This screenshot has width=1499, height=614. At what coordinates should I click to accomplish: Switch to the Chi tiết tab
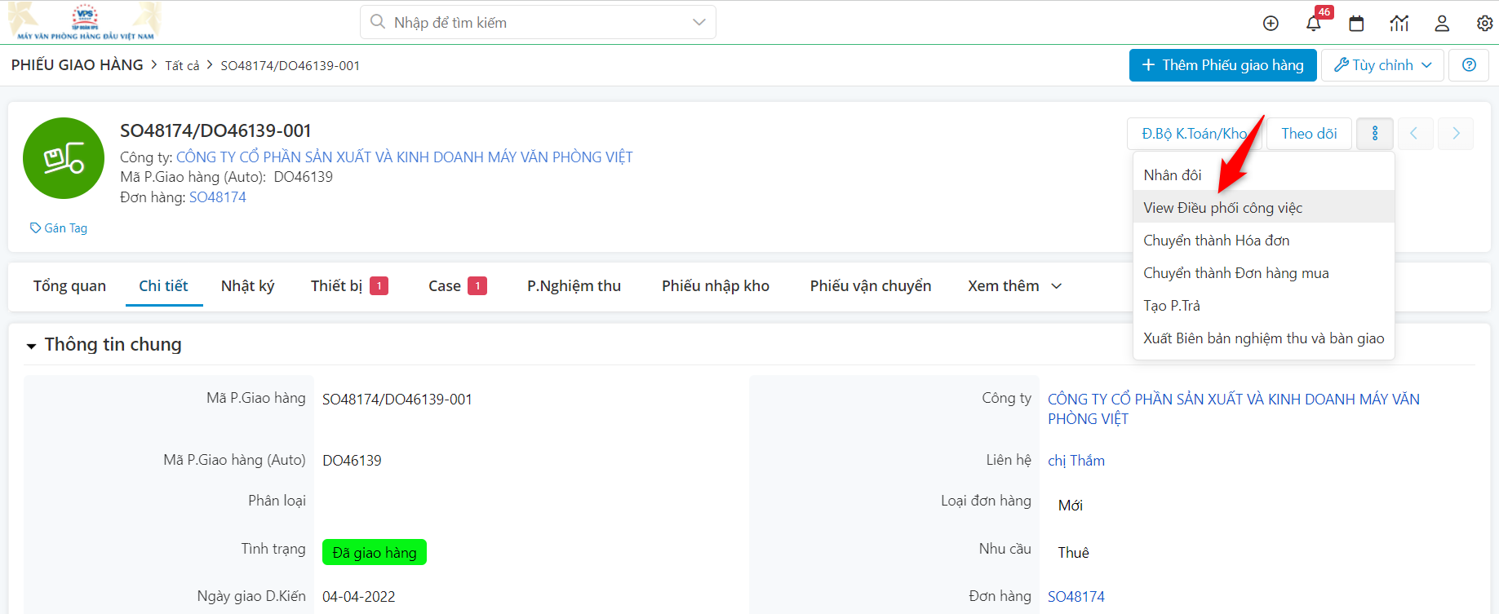click(x=163, y=286)
